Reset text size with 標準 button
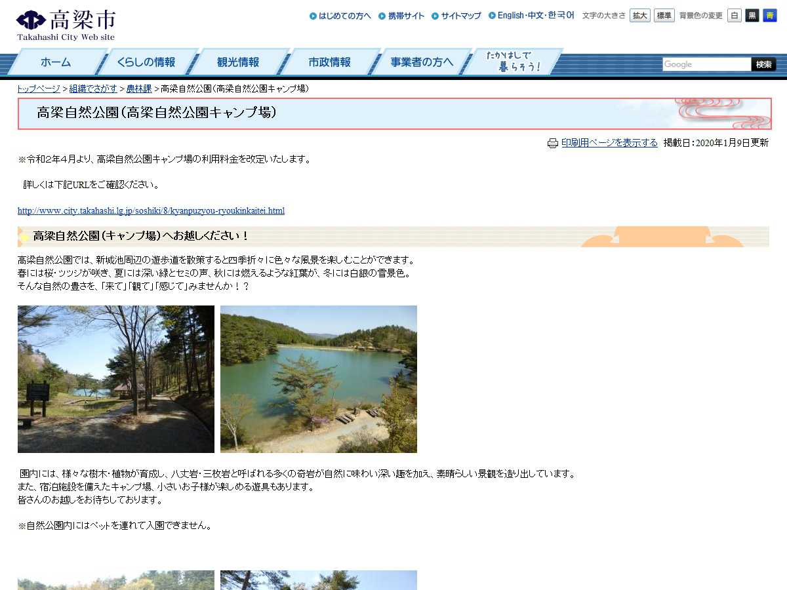The height and width of the screenshot is (590, 787). click(x=664, y=16)
